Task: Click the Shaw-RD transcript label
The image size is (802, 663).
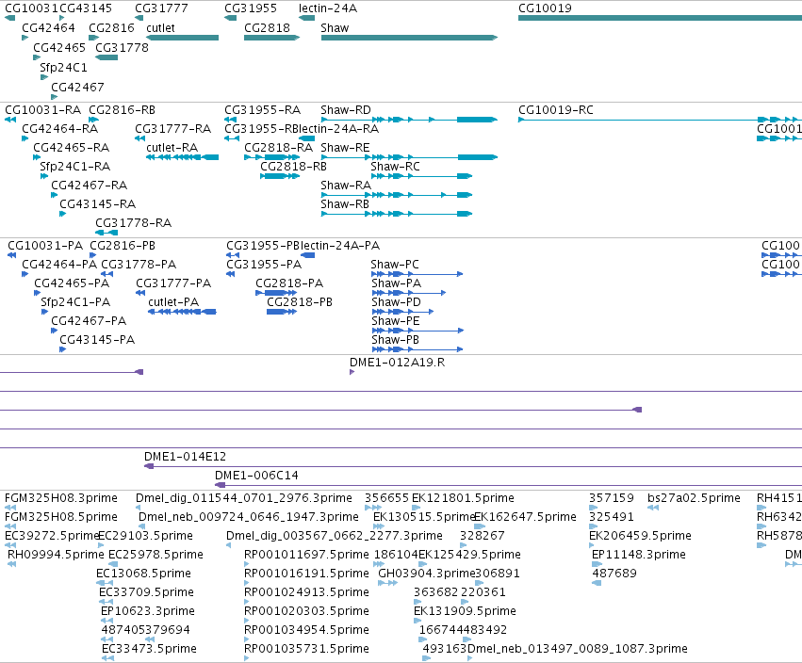Action: (346, 110)
